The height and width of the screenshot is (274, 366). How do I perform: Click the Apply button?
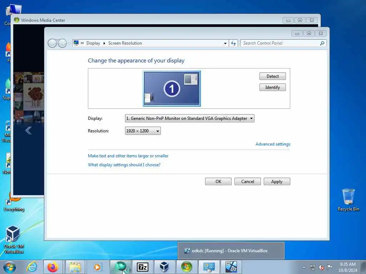277,182
